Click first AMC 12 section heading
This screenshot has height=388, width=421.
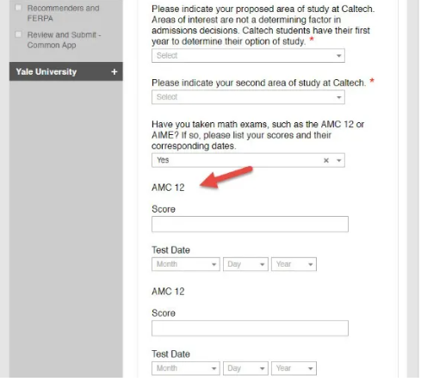(x=168, y=188)
